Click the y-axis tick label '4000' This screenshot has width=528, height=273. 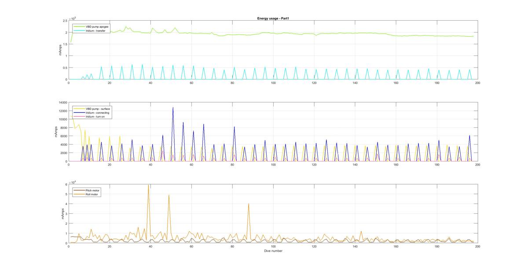click(x=63, y=144)
